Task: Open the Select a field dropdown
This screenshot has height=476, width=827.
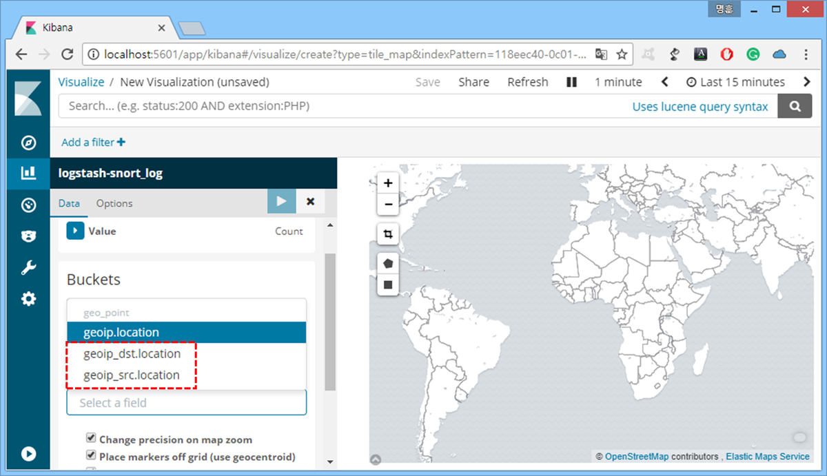Action: 186,402
